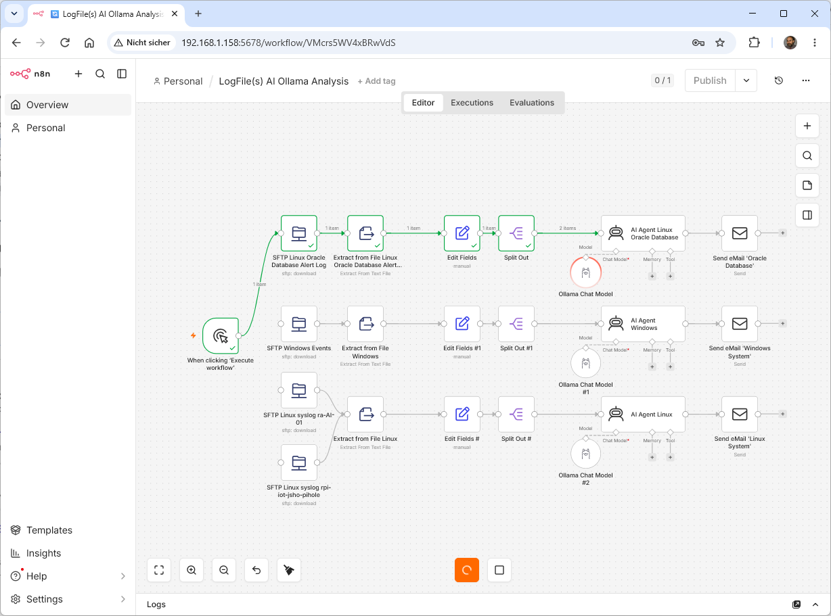Click the orange executing workflow button
The image size is (831, 616).
pyautogui.click(x=467, y=570)
